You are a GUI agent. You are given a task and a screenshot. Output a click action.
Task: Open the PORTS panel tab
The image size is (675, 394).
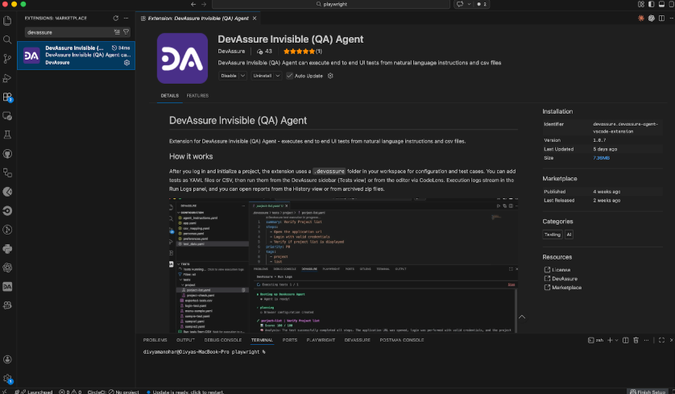pyautogui.click(x=290, y=340)
